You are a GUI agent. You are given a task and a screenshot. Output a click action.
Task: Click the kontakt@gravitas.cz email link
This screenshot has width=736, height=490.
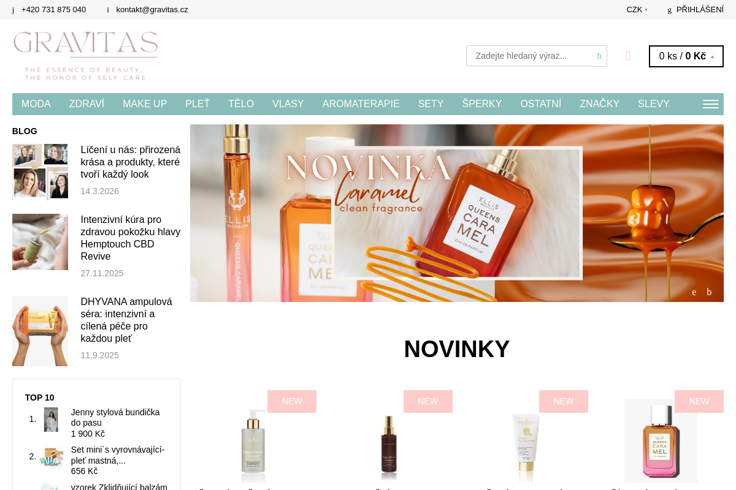[152, 10]
